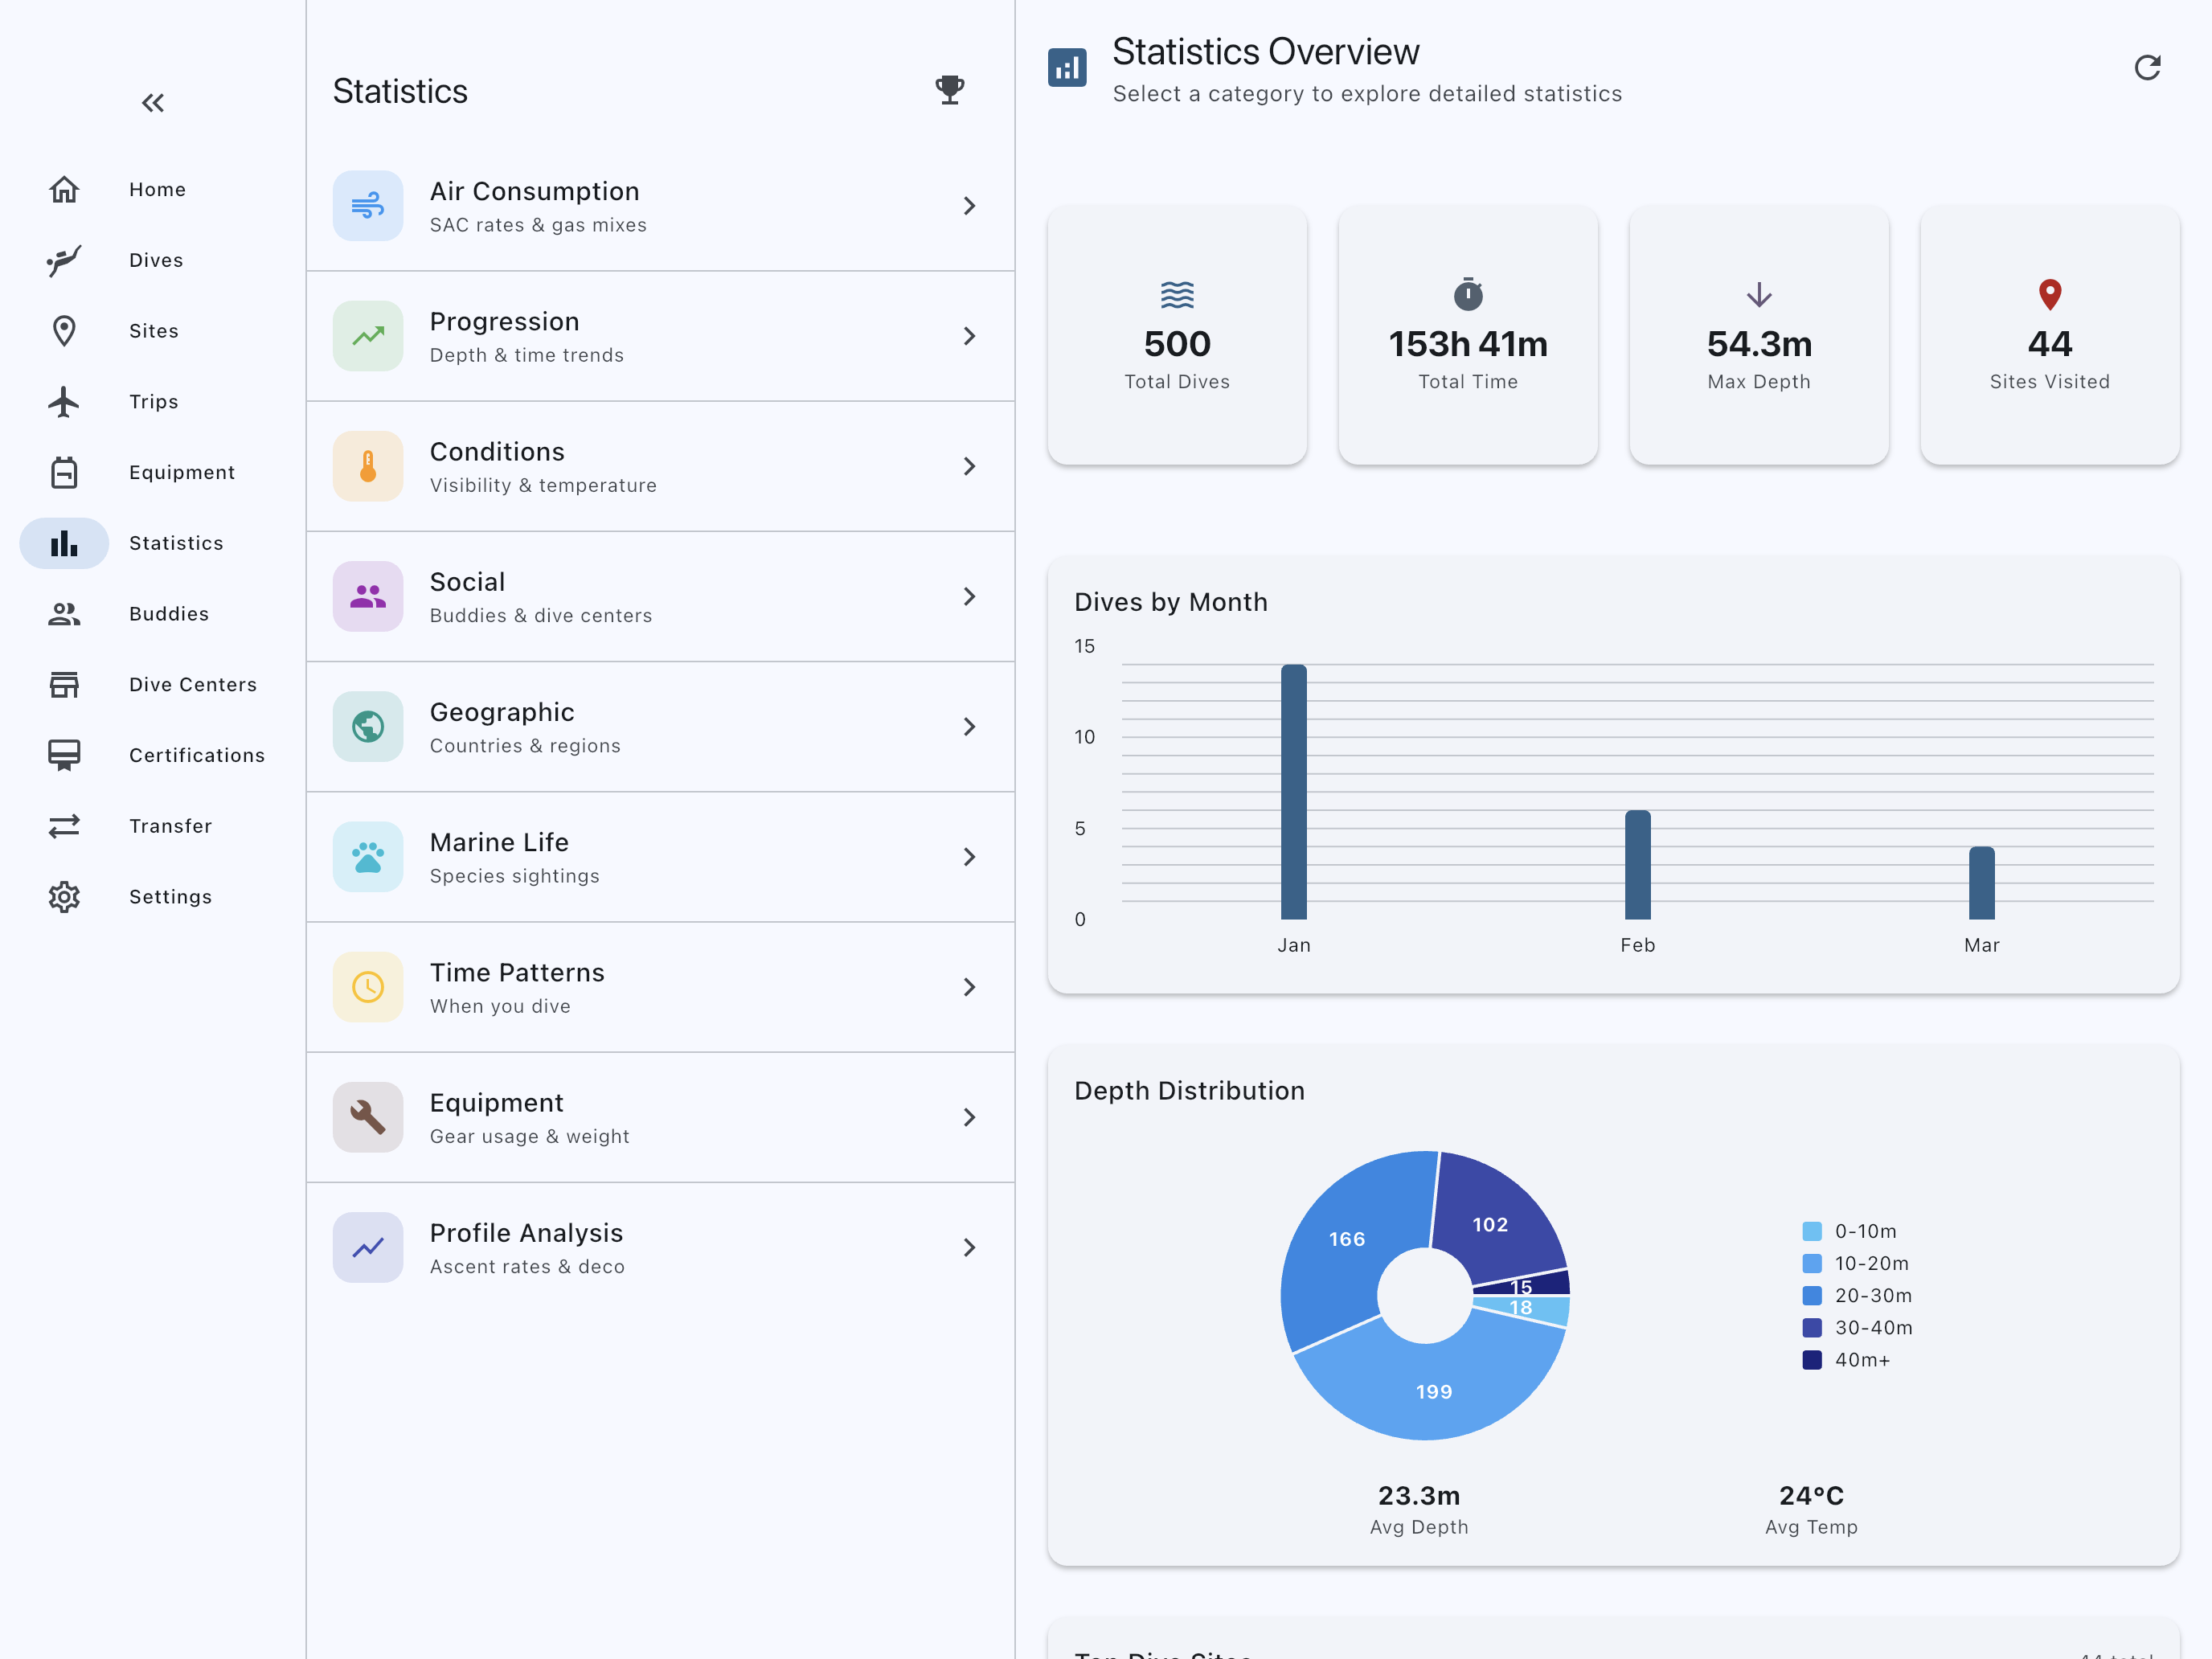Open the Marine Life category title
Image resolution: width=2212 pixels, height=1659 pixels.
coord(499,842)
